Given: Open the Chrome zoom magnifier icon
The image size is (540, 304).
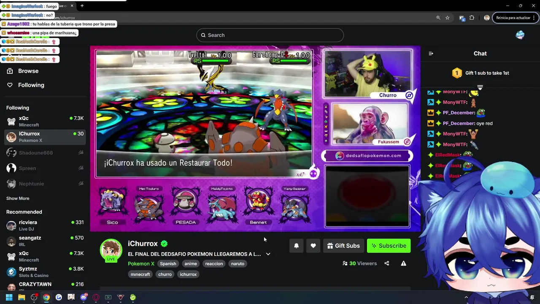Looking at the screenshot, I should [438, 18].
